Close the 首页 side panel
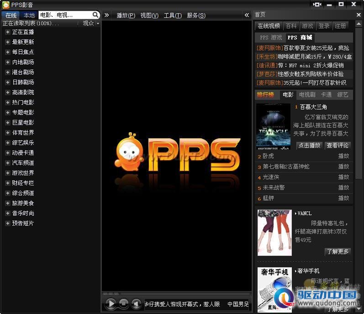Screen dimensions: 364x314 coord(359,15)
